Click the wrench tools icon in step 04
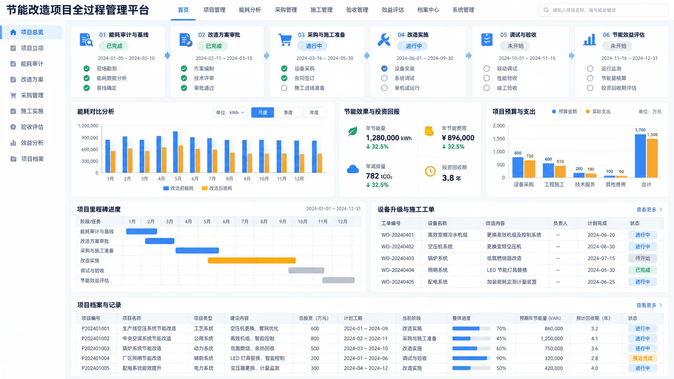 [384, 39]
